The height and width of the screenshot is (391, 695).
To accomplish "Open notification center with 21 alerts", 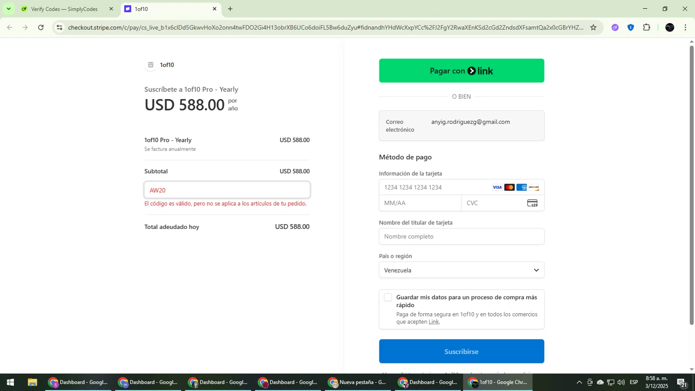I will click(682, 382).
